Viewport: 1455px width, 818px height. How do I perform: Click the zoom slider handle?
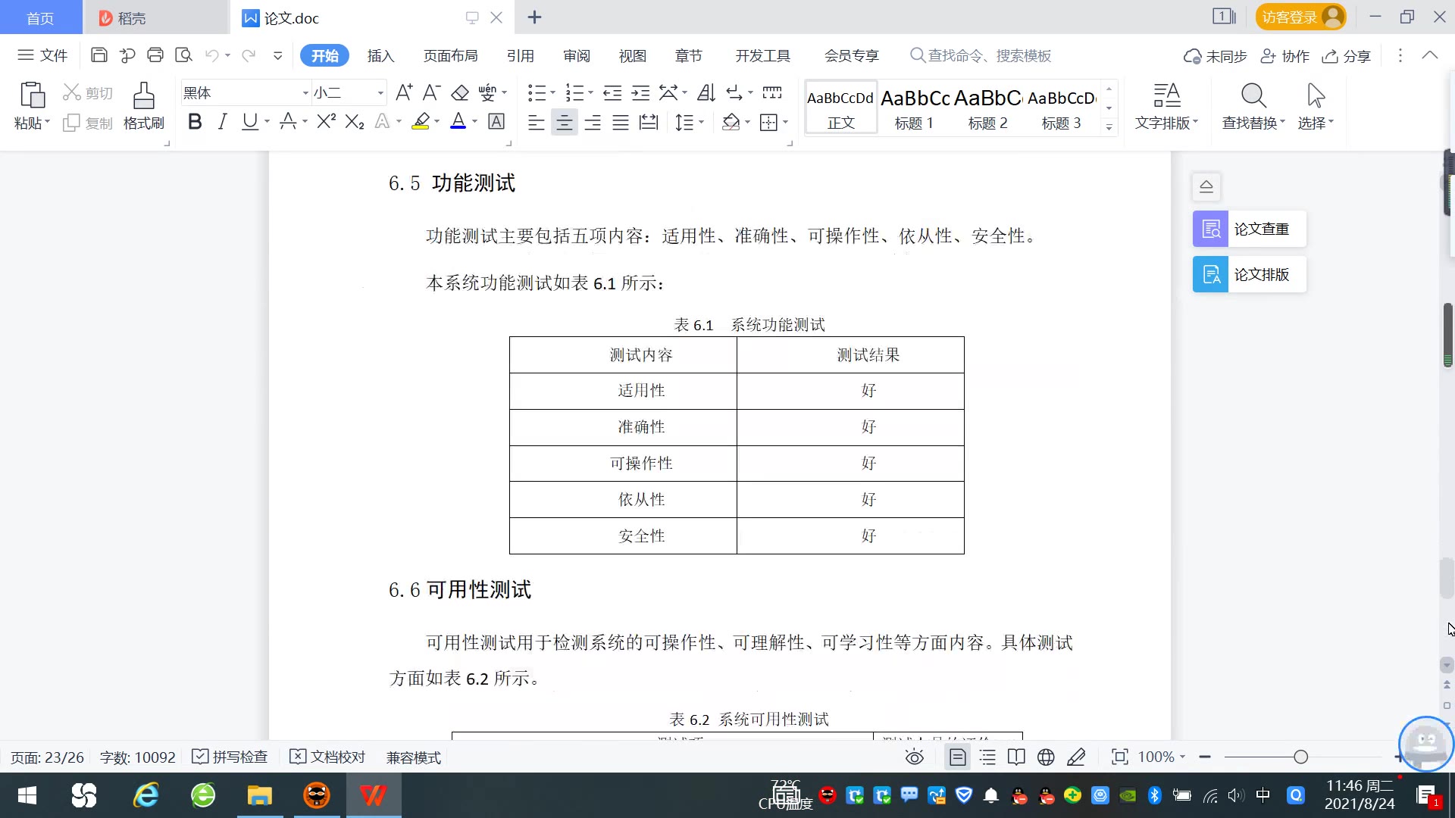click(1301, 757)
